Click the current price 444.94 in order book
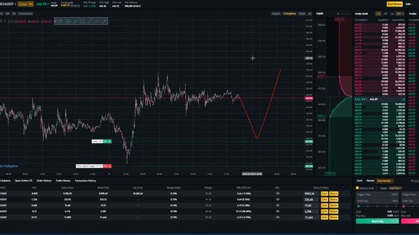 point(361,99)
